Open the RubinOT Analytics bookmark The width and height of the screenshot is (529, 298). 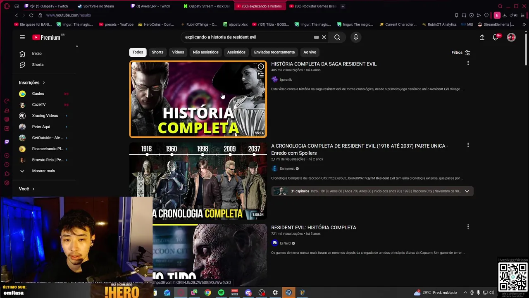[438, 24]
